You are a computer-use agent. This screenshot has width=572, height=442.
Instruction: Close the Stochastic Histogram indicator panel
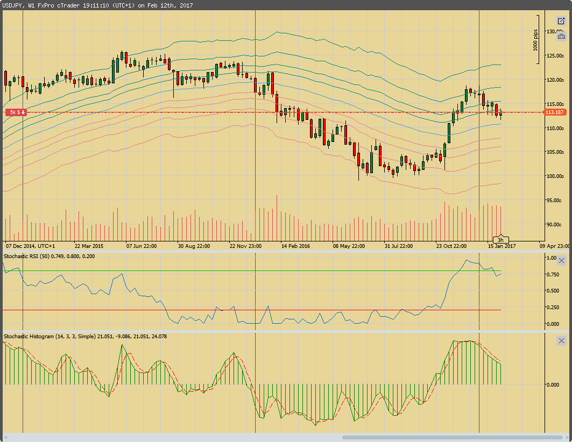561,340
